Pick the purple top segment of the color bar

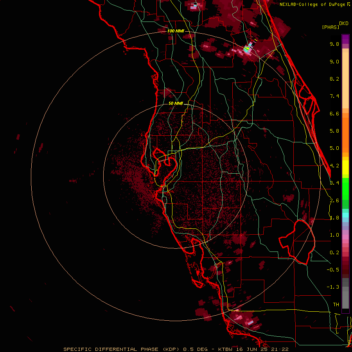345,39
